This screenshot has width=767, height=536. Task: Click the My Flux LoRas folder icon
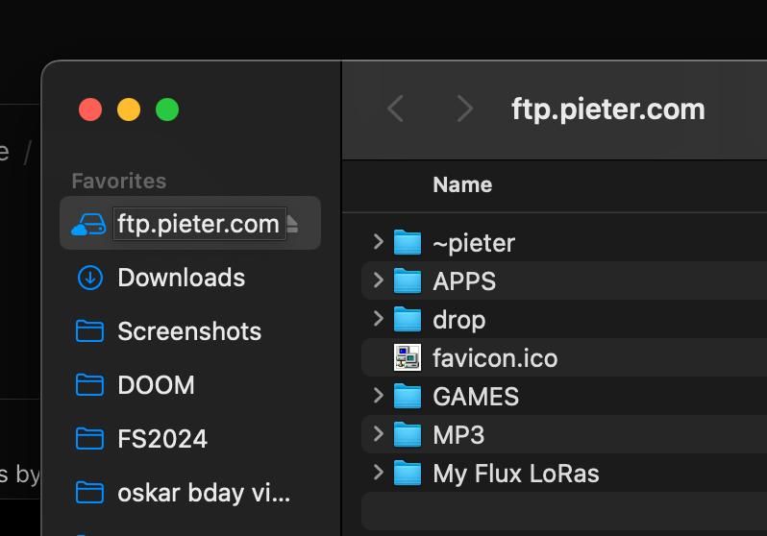point(408,474)
